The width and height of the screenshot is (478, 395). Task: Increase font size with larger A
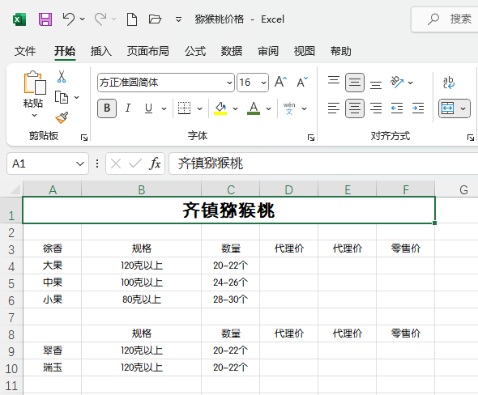tap(281, 82)
